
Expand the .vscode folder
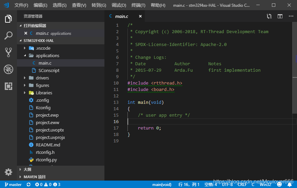tap(25, 48)
